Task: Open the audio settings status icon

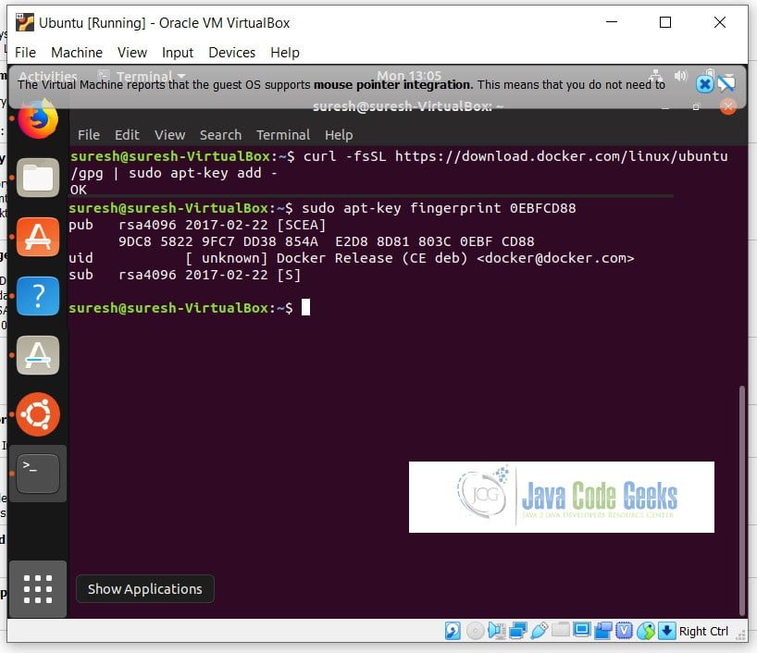Action: pos(496,631)
